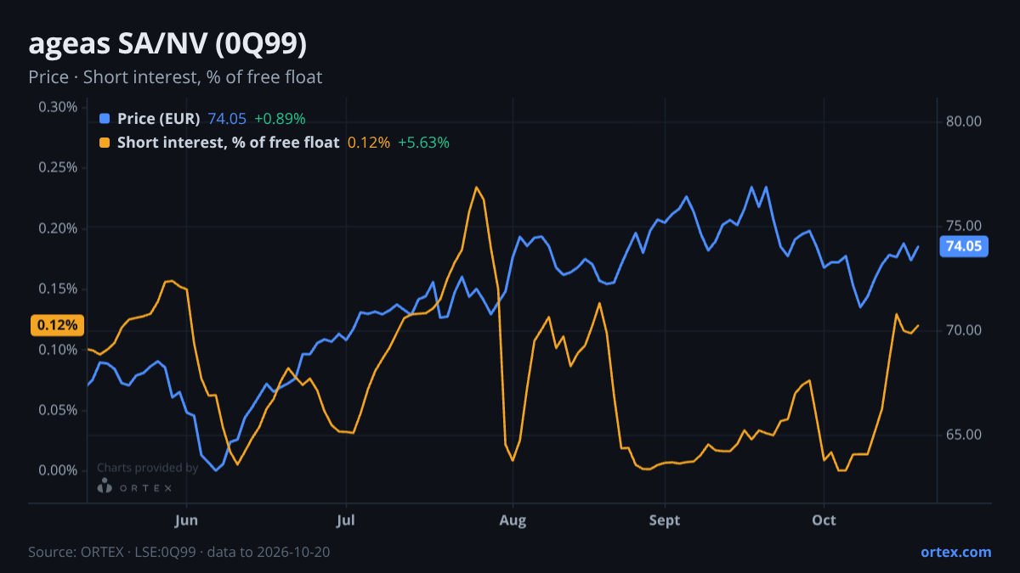Click the orange 0.12% axis marker
Screen dimensions: 1020x573
coord(58,325)
